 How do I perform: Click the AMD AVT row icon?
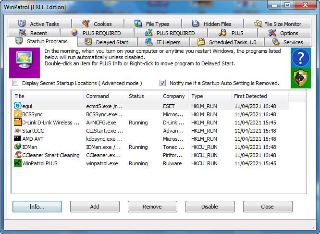pyautogui.click(x=18, y=138)
